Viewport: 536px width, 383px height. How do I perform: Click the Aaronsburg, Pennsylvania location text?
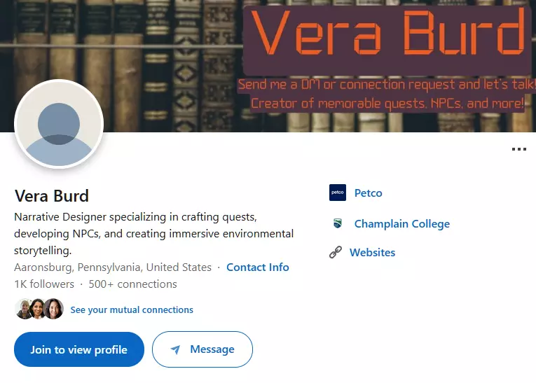click(113, 267)
